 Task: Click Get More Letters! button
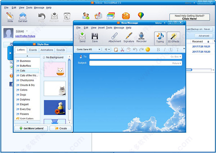pyautogui.click(x=31, y=128)
